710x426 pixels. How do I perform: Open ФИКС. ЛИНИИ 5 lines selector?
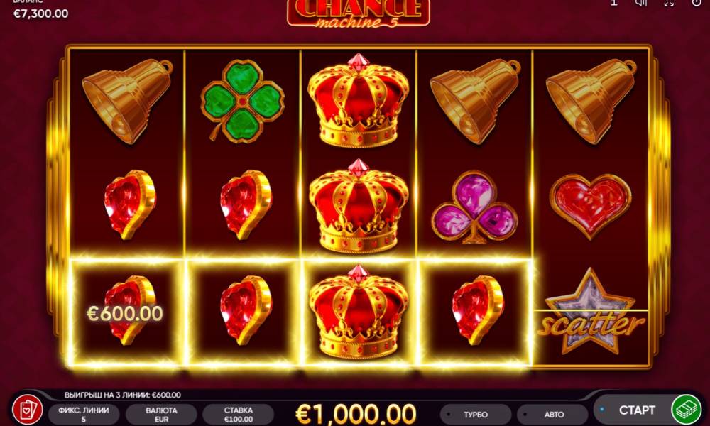point(84,414)
